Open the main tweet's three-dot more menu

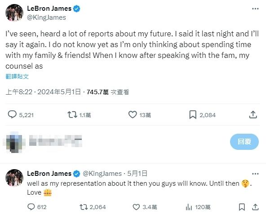tap(255, 9)
